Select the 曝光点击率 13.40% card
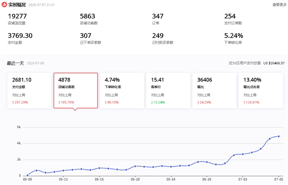Screen dimensions: 288x185 (260, 90)
